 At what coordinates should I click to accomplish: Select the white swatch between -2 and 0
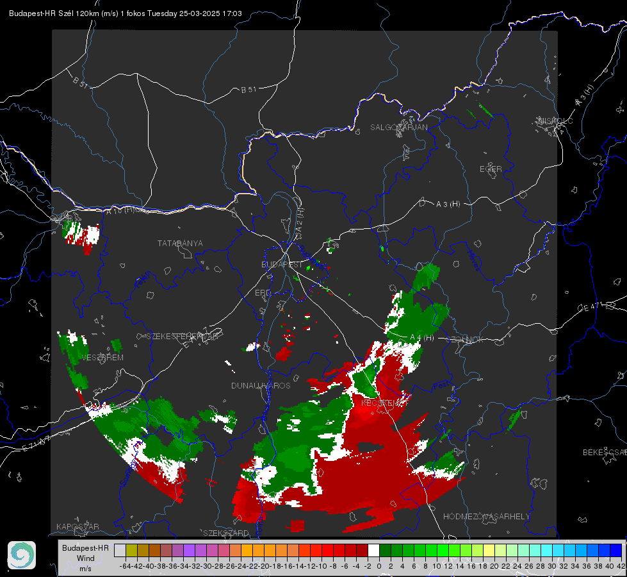(373, 550)
